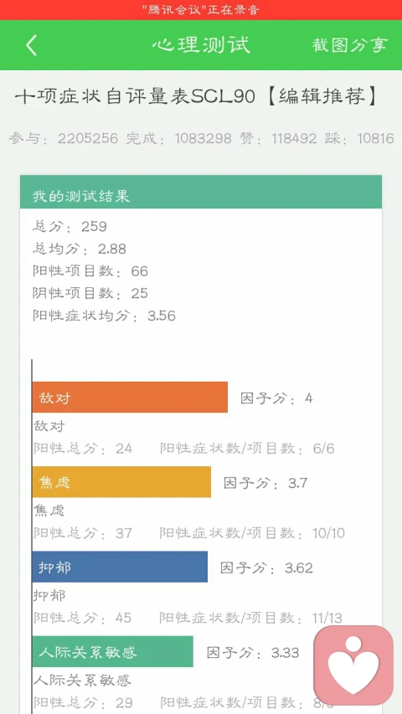The width and height of the screenshot is (402, 714).
Task: Tap the 焦虑 因子分 3.7 label
Action: [x=265, y=483]
